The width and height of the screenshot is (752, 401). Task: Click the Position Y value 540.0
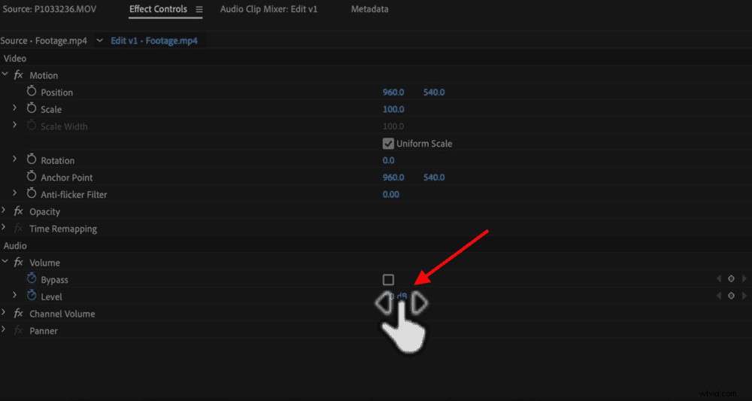(434, 92)
